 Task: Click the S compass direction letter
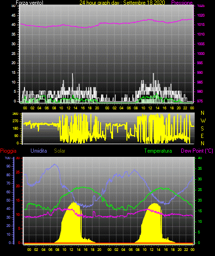click(202, 129)
